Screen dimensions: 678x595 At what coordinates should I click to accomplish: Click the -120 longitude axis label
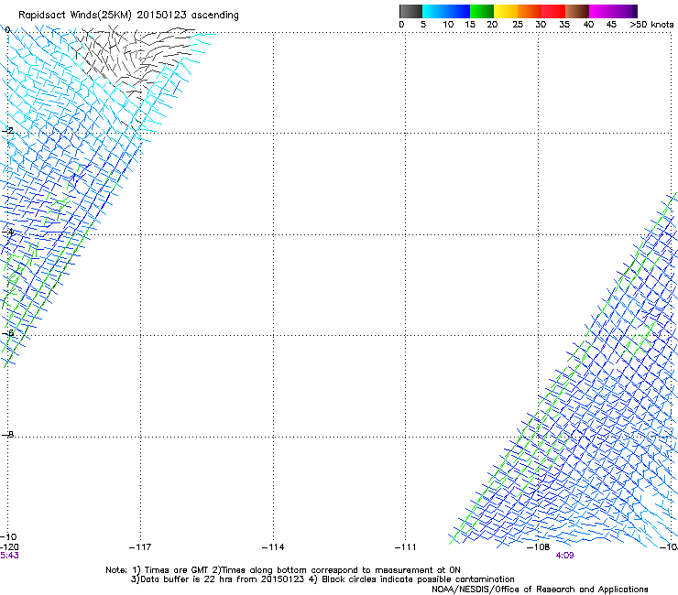[x=9, y=547]
